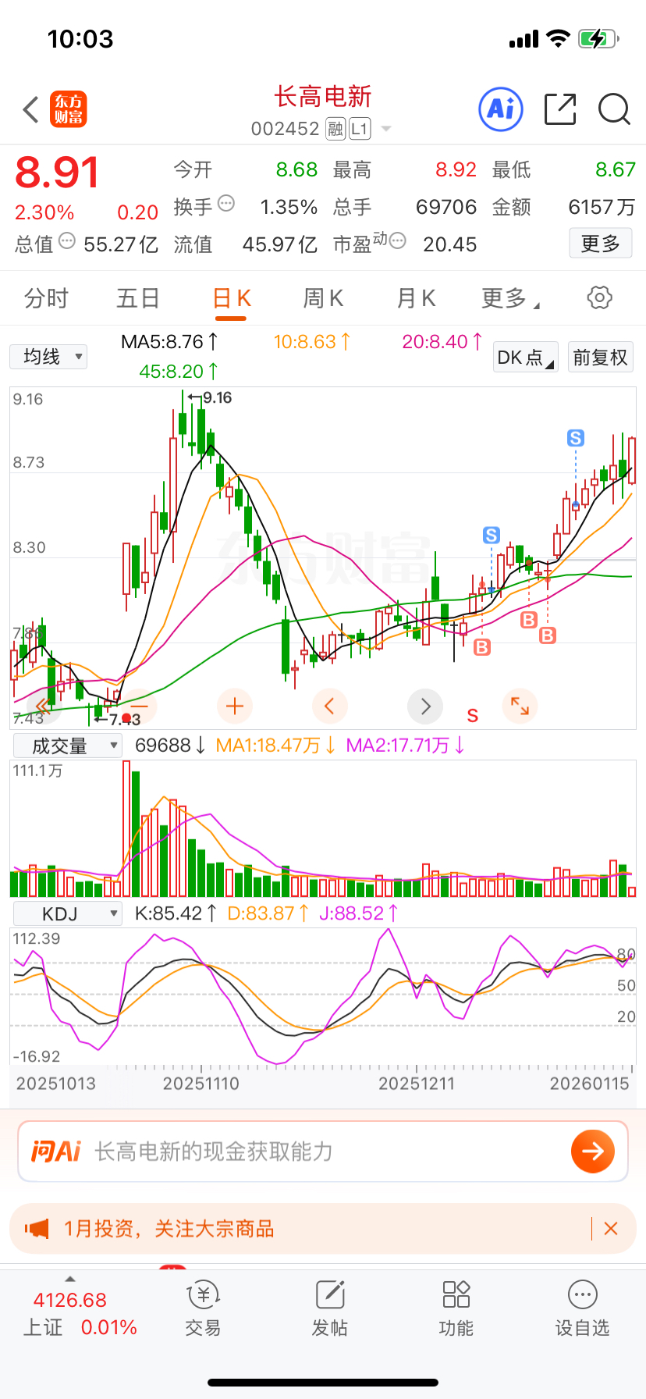This screenshot has width=646, height=1399.
Task: Open chart settings gear icon
Action: coord(599,297)
